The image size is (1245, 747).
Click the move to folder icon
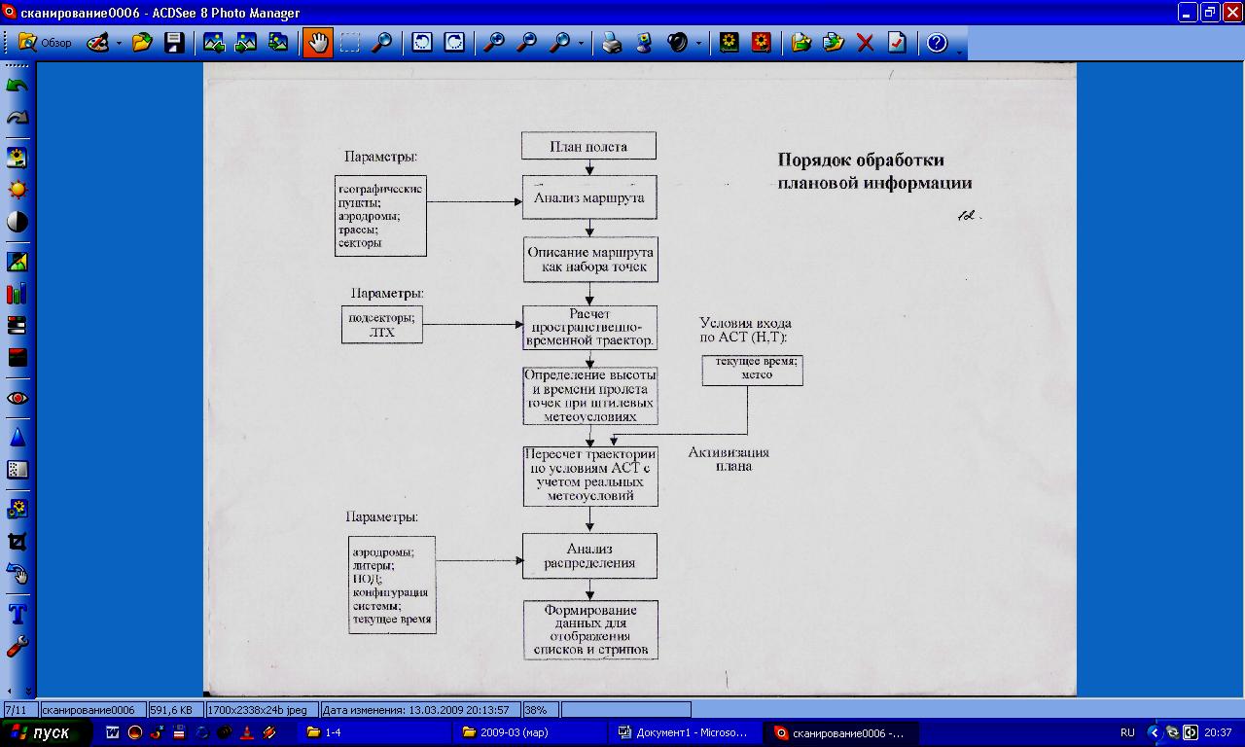click(800, 43)
